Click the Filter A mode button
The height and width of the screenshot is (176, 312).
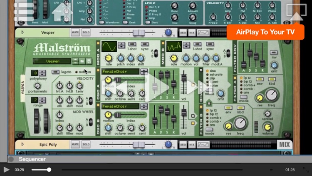(243, 97)
